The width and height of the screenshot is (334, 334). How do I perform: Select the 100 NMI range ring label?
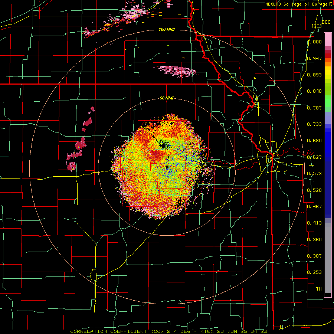coord(167,29)
